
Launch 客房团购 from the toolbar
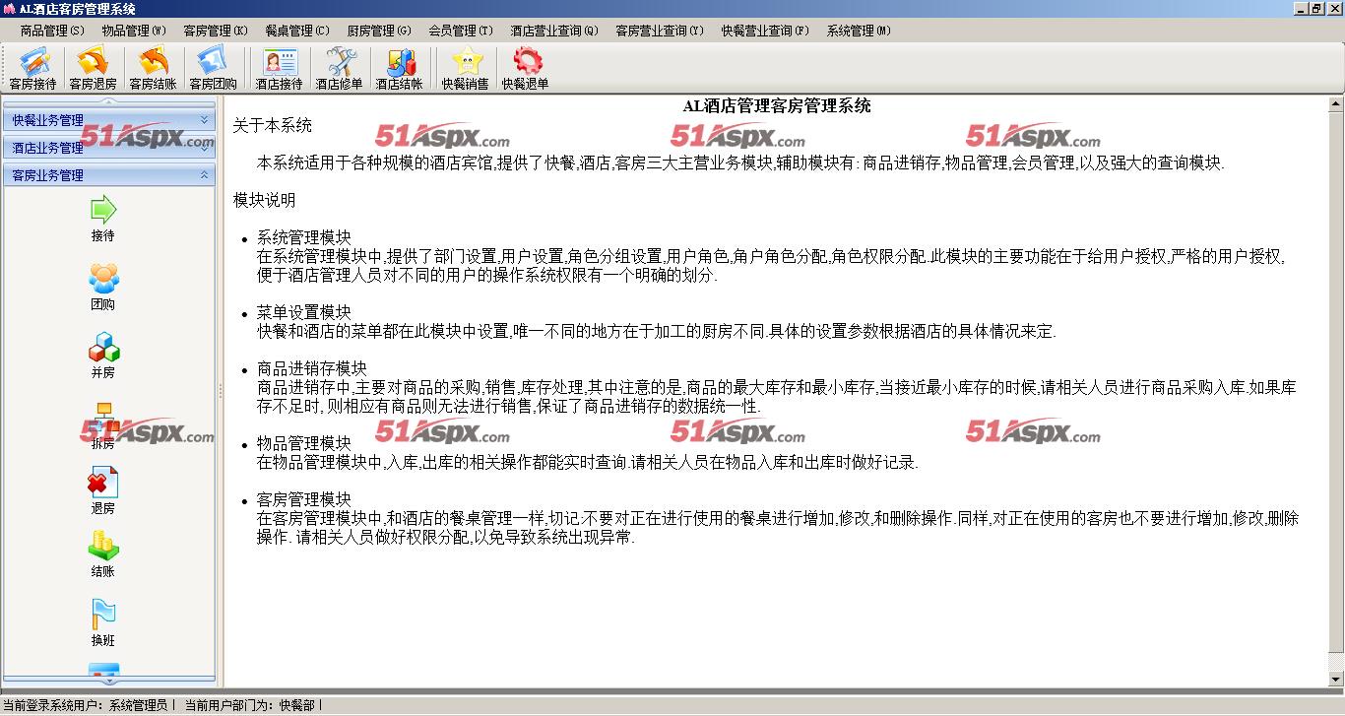click(213, 69)
